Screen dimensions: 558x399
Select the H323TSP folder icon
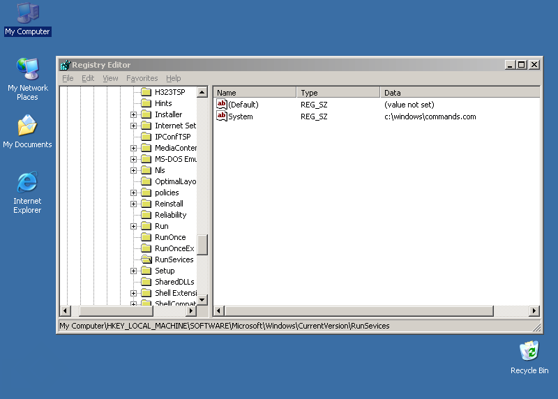[146, 92]
